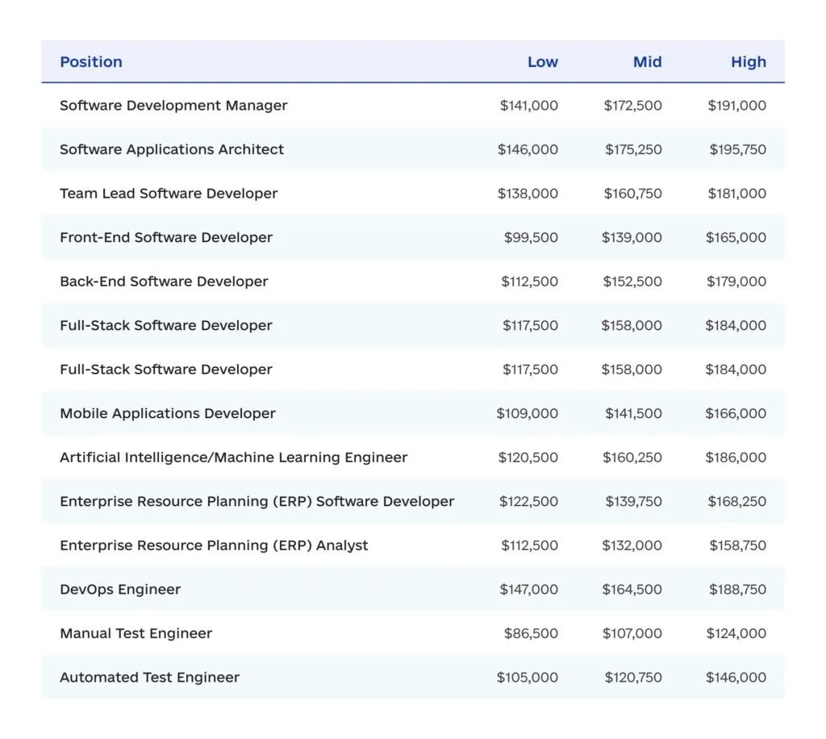Select Software Development Manager low value $141,000
The image size is (826, 739).
tap(529, 106)
